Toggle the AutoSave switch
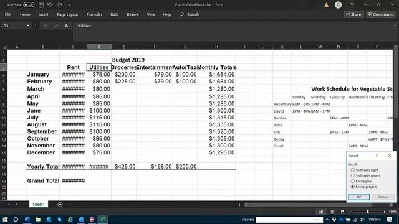The image size is (399, 224). [x=29, y=4]
